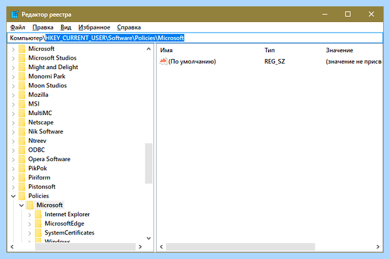
Task: Click the tree pane scroll down arrow
Action: click(x=148, y=238)
